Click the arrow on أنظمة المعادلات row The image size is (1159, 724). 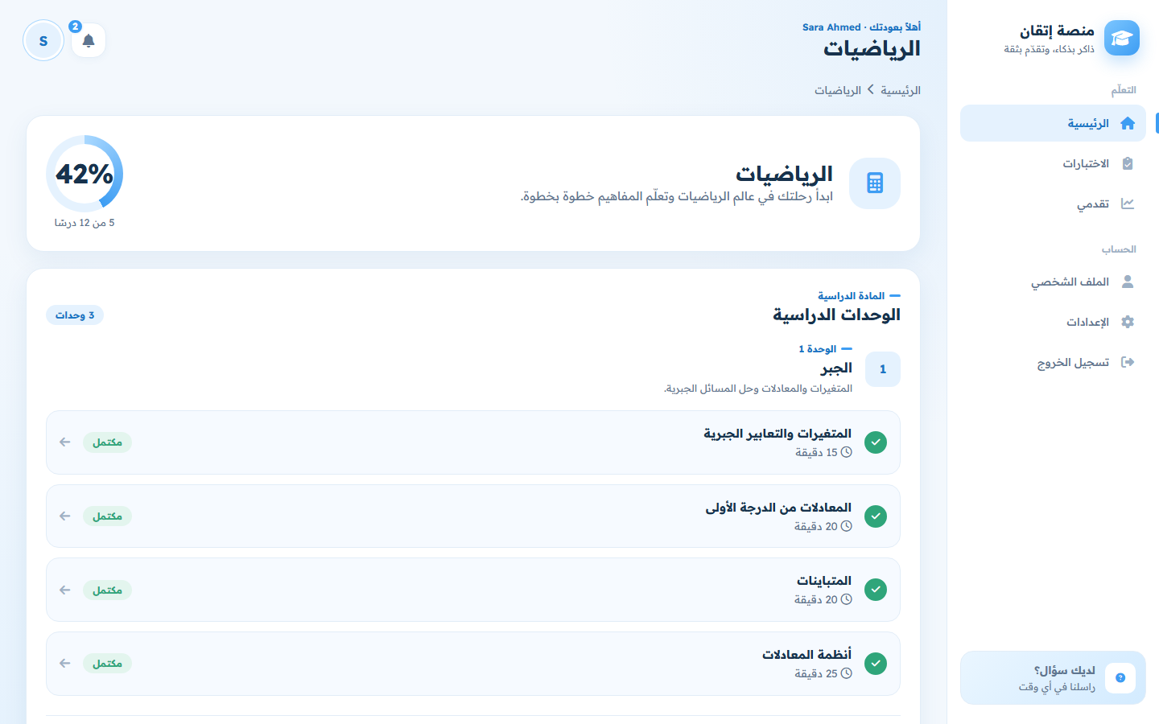coord(65,664)
